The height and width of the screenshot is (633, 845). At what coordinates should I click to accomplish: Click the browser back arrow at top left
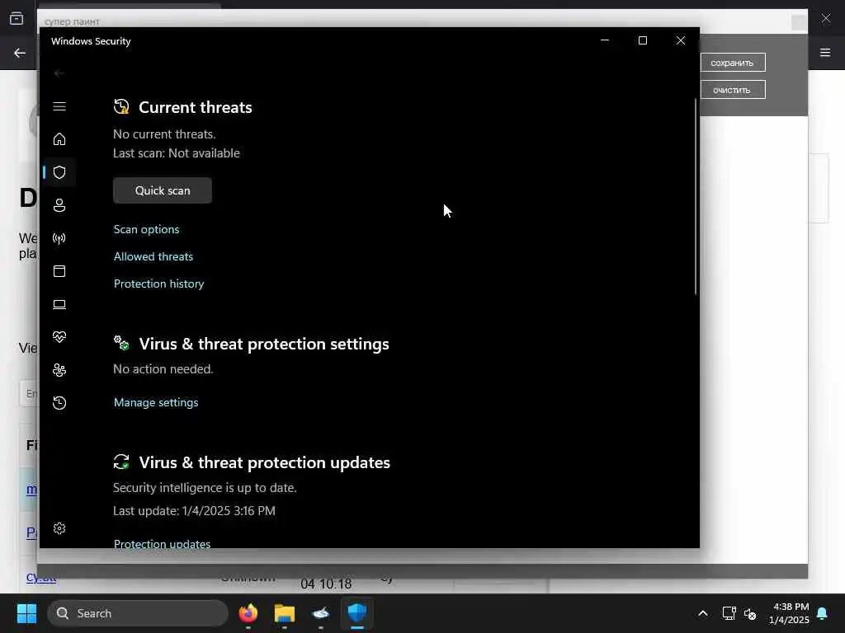20,53
